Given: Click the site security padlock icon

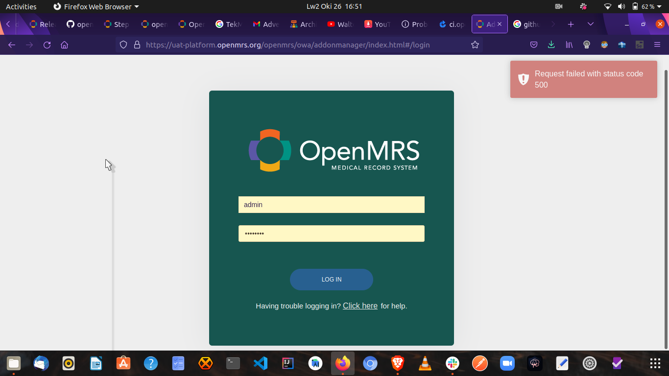Looking at the screenshot, I should point(137,45).
